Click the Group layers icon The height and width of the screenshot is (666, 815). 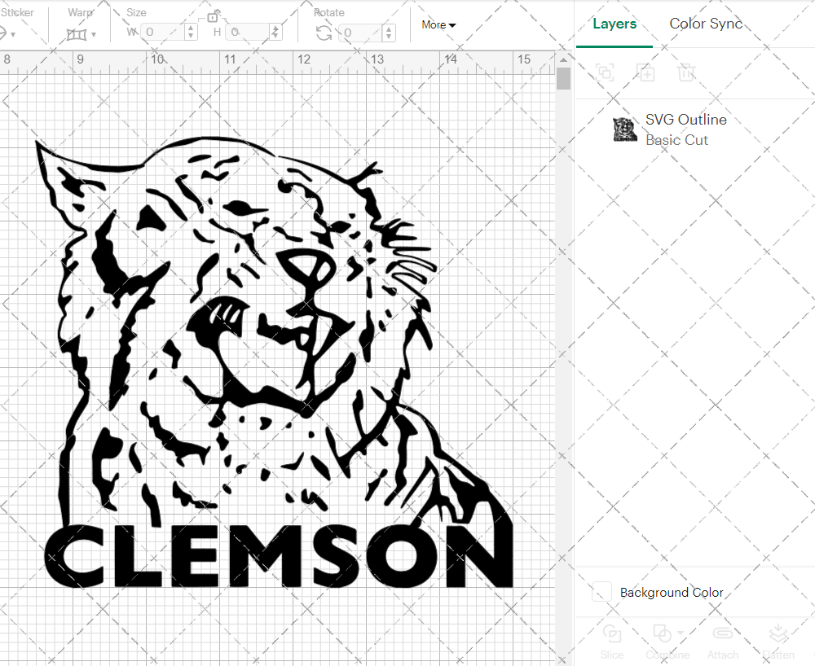click(606, 72)
